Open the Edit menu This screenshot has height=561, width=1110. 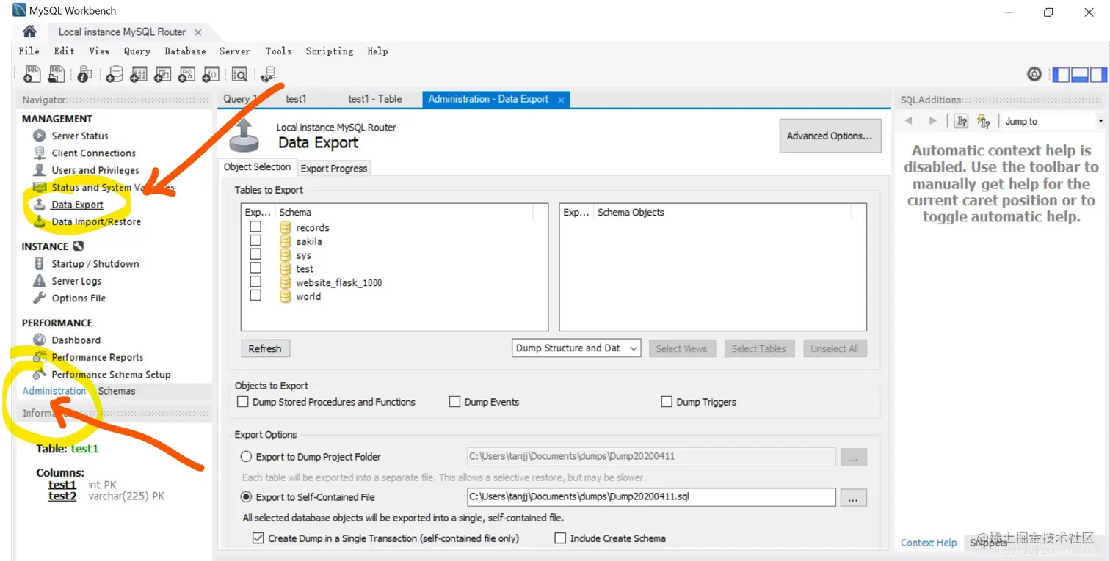point(64,51)
